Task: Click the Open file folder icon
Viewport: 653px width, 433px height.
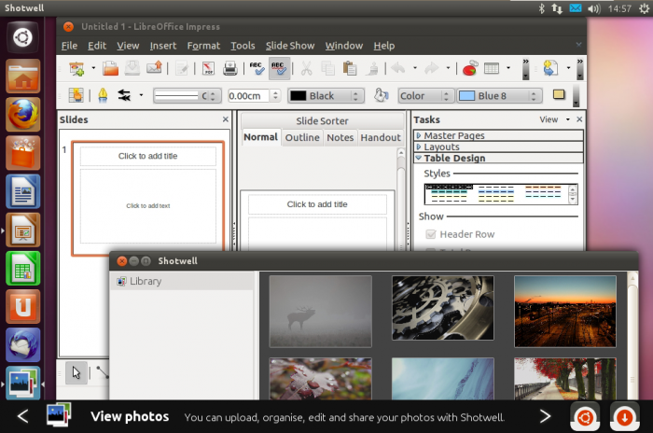Action: coord(110,68)
